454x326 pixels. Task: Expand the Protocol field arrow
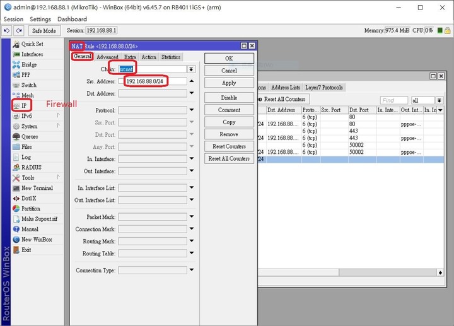tap(192, 110)
